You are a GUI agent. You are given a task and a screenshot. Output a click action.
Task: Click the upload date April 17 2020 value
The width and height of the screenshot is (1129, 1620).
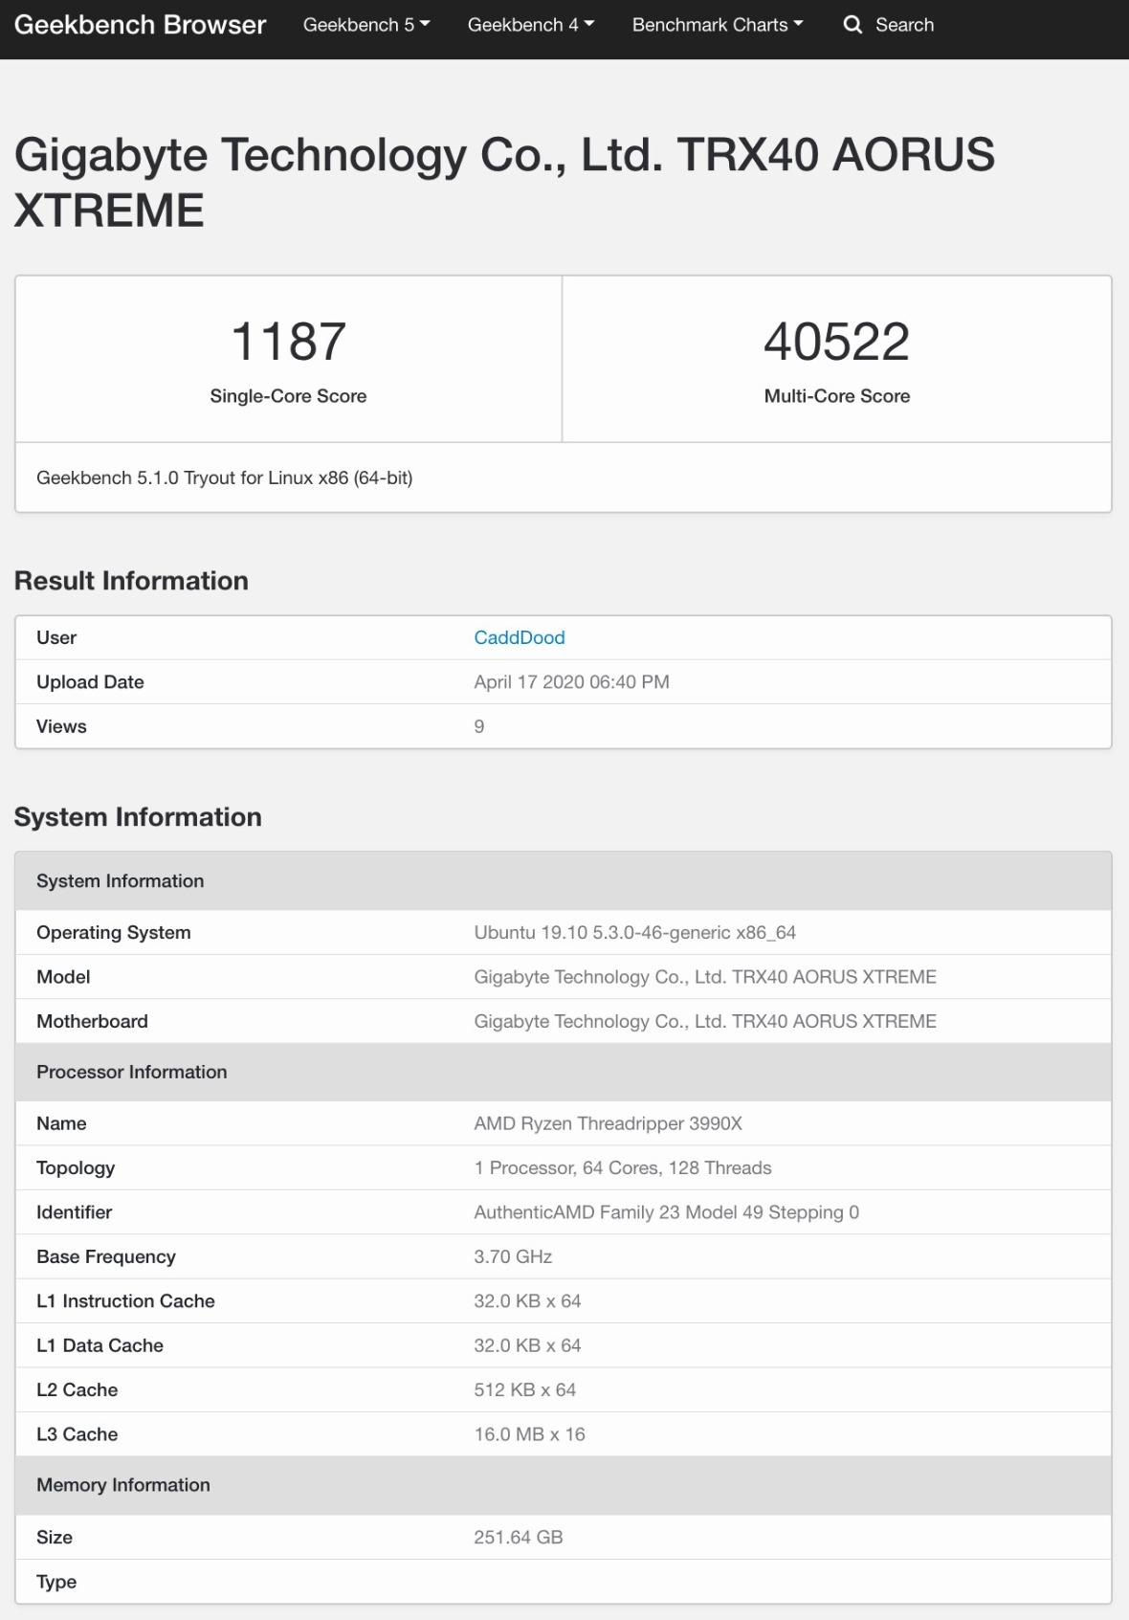click(x=571, y=682)
